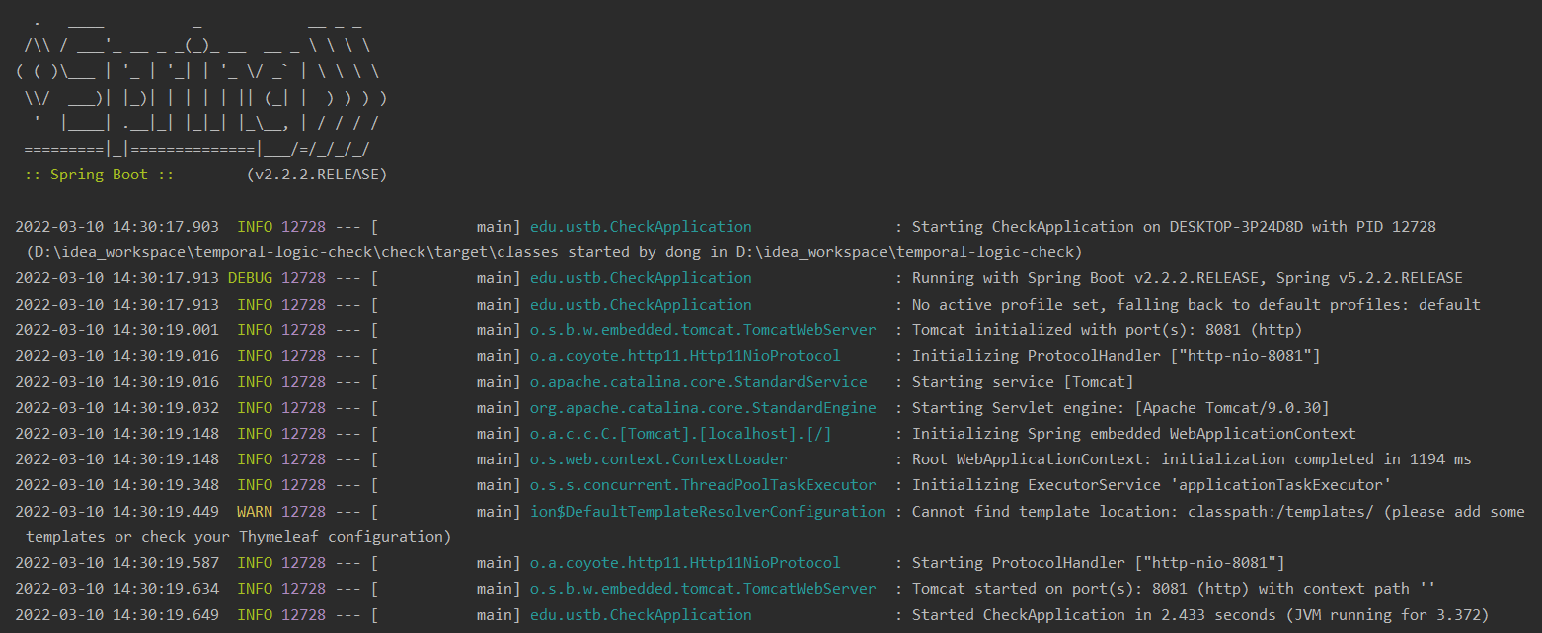Click 'Starting ProtocolHandler ["http-nio-8081"]' message

coord(1098,563)
